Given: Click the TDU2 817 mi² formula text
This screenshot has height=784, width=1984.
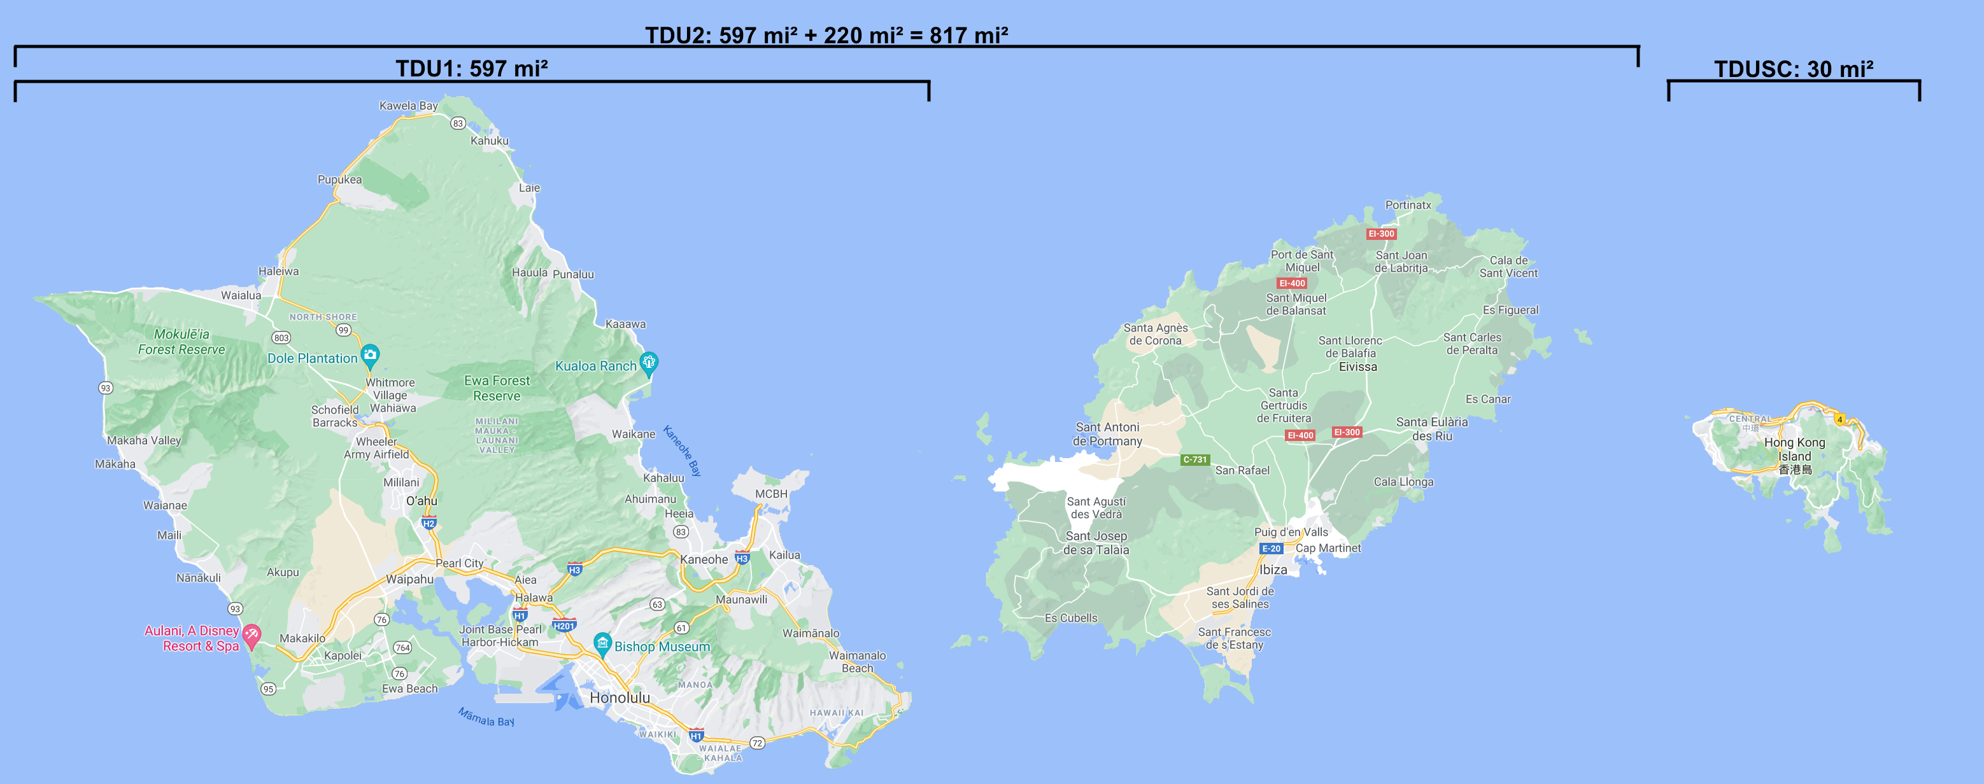Looking at the screenshot, I should 826,36.
